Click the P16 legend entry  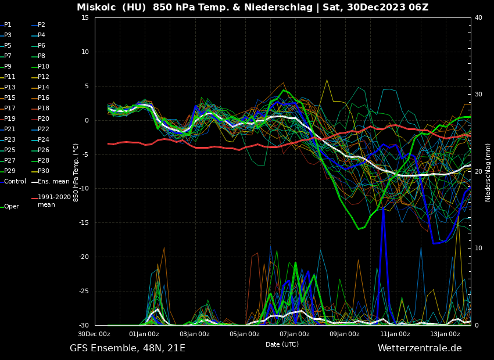click(x=43, y=98)
